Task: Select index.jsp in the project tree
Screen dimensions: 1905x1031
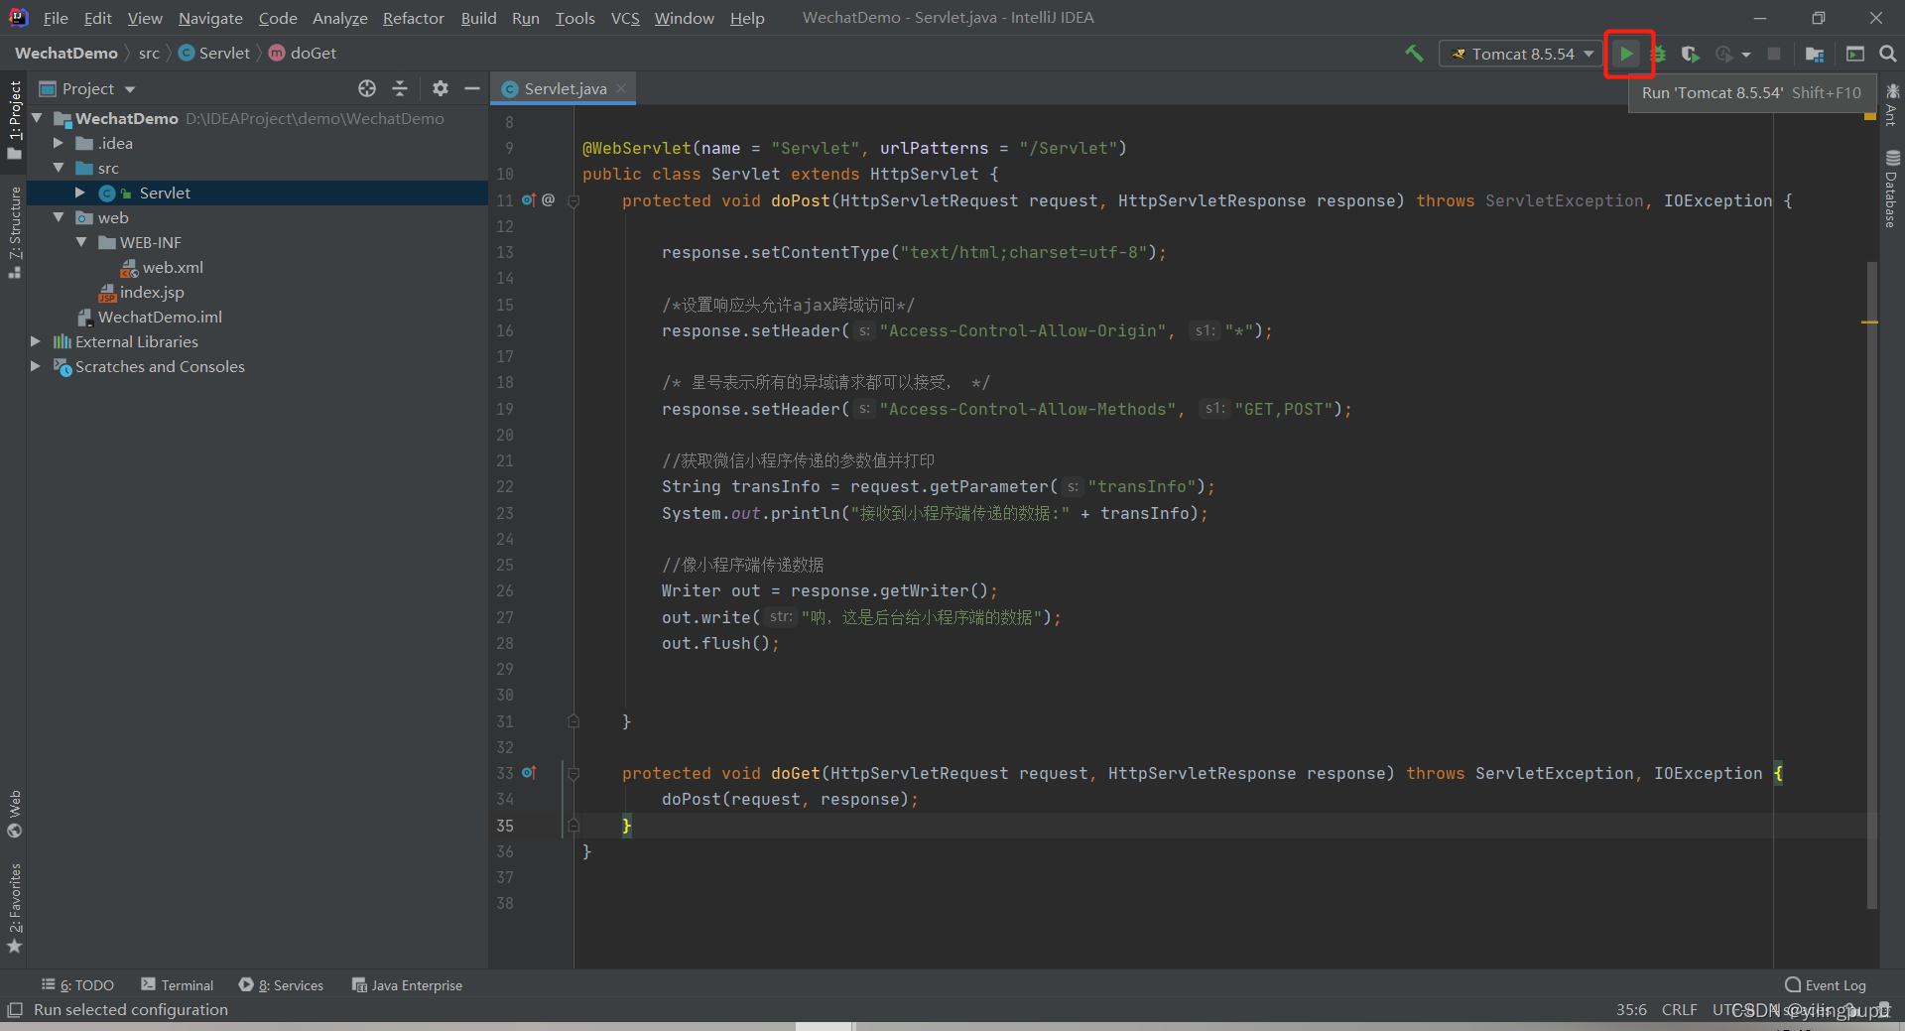Action: [141, 292]
